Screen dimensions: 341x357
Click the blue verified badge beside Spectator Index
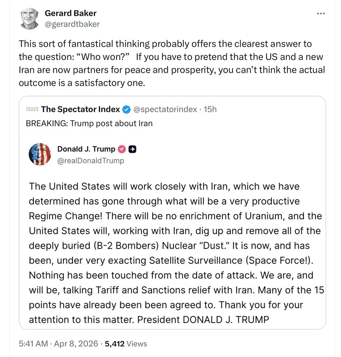click(127, 110)
